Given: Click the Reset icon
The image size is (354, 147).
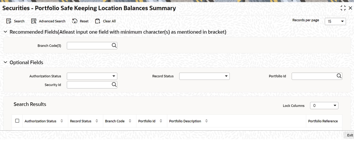Looking at the screenshot, I should tap(75, 21).
